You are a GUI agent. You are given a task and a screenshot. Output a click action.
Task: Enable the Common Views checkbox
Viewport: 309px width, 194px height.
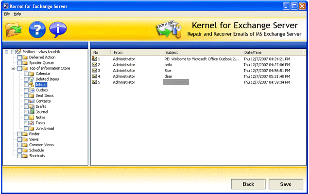(x=19, y=145)
